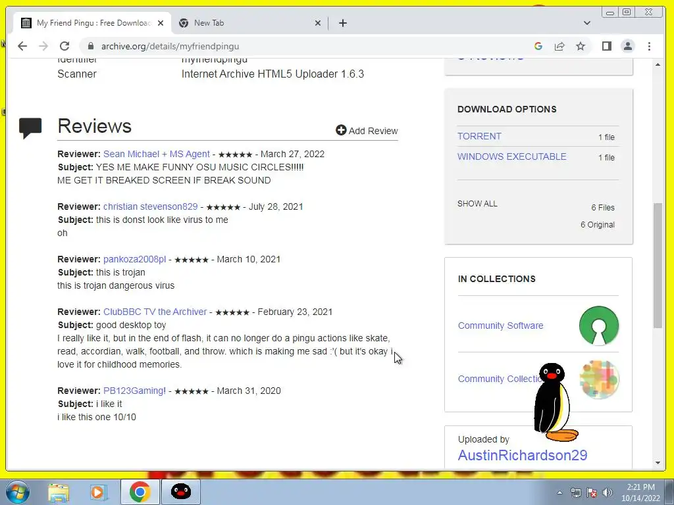Open the taskbar clock and date
This screenshot has height=505, width=674.
tap(640, 493)
